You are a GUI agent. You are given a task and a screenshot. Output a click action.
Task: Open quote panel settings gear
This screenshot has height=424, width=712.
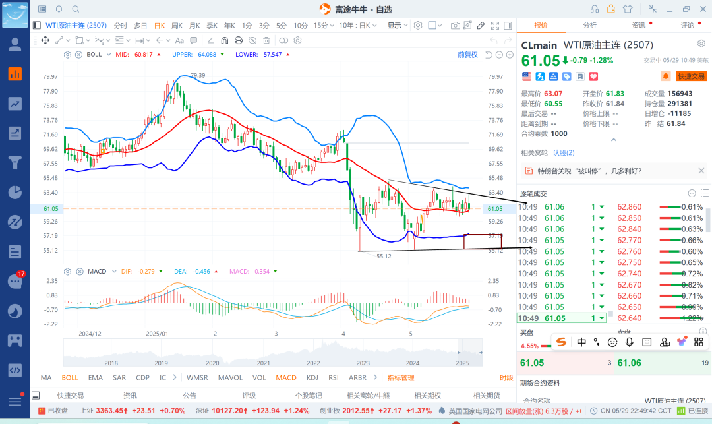pyautogui.click(x=701, y=44)
